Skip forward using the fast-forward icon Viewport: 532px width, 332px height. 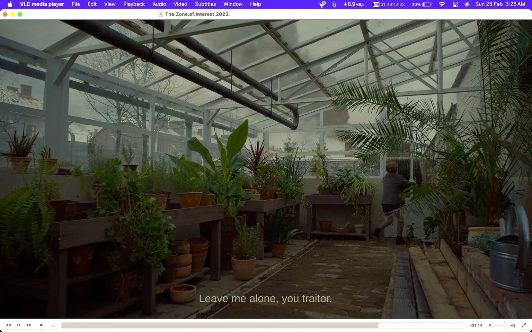pos(29,325)
